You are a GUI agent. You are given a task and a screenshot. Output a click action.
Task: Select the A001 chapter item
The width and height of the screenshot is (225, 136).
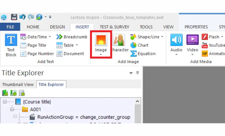tap(36, 110)
